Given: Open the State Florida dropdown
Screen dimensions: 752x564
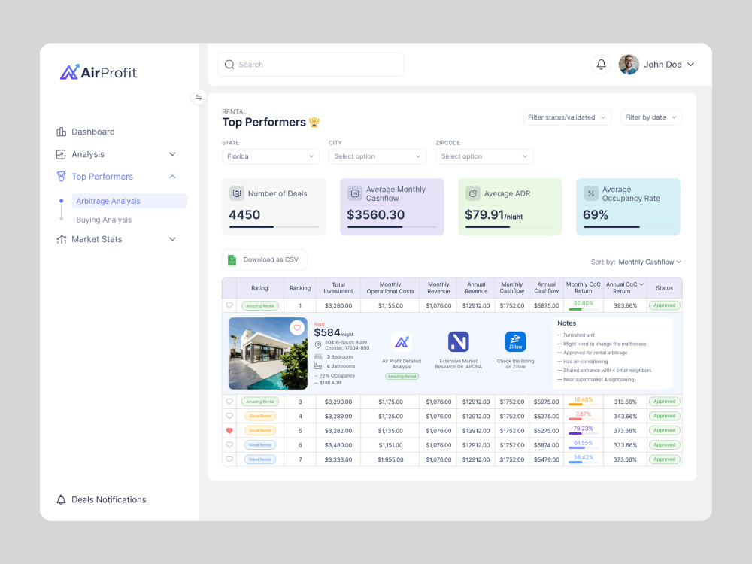Looking at the screenshot, I should point(271,156).
